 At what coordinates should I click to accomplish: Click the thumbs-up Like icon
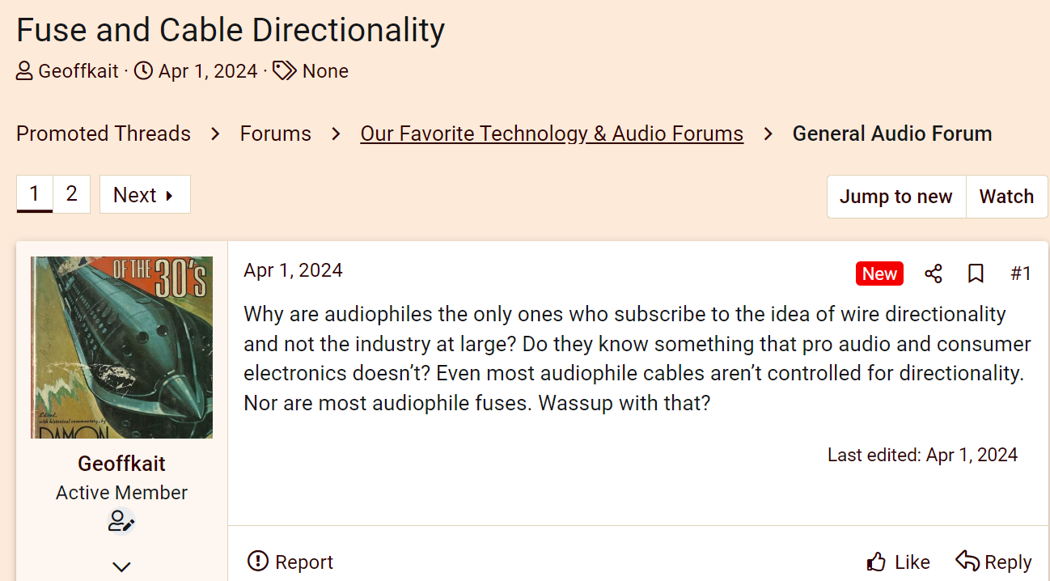coord(876,562)
